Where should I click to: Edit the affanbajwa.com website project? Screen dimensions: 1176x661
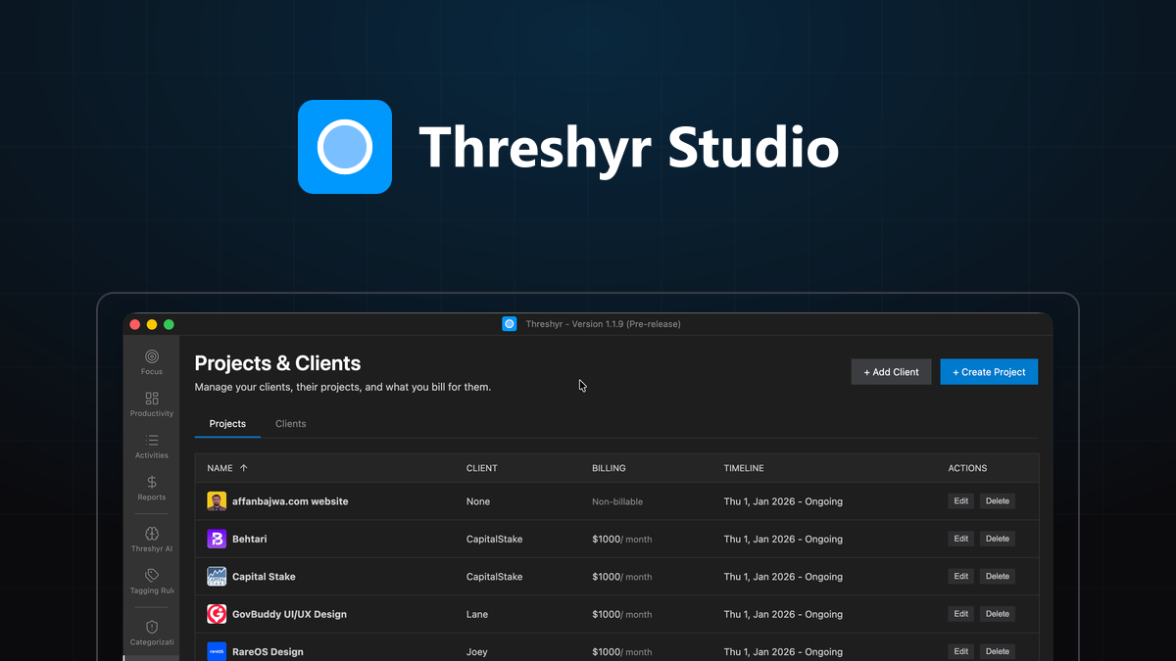tap(961, 501)
